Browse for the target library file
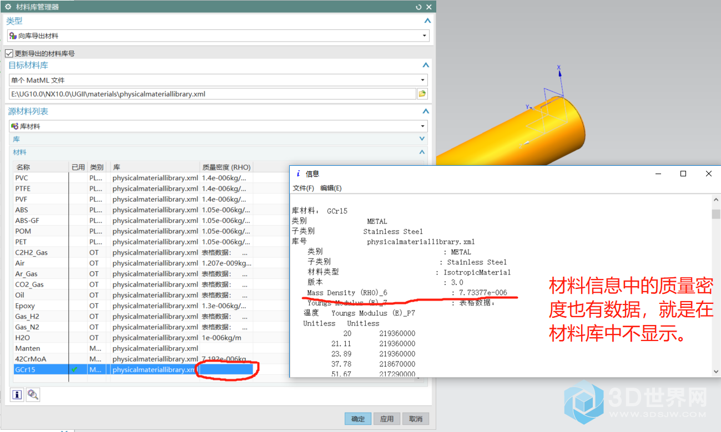Viewport: 721px width, 432px height. [422, 94]
